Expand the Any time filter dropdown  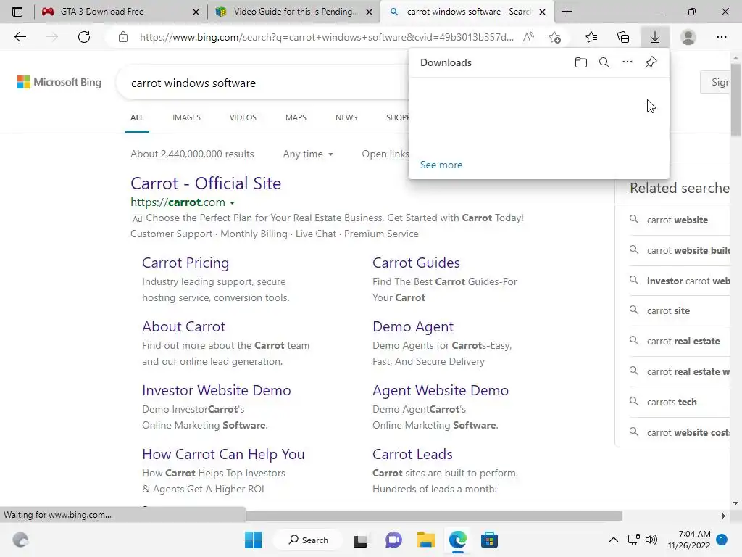coord(308,154)
